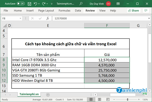The height and width of the screenshot is (102, 152).
Task: Click the 130% zoom level
Action: [145, 99]
